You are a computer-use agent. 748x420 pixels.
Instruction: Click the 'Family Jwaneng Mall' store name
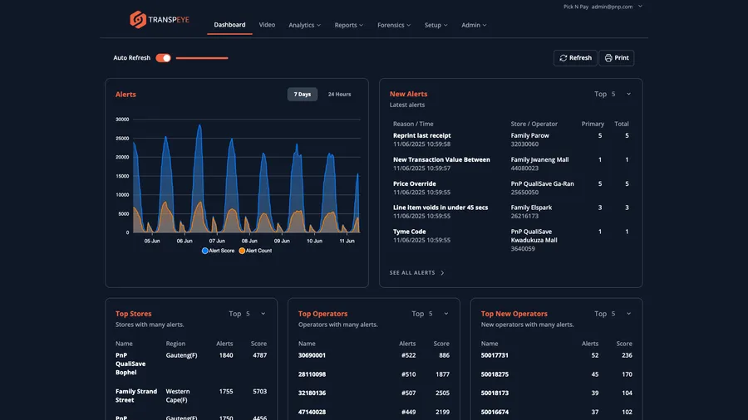[x=539, y=160]
